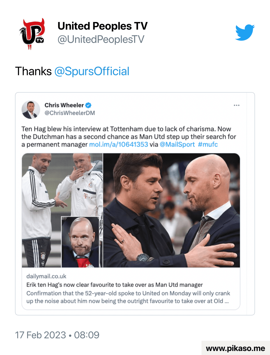
Task: Click Chris Wheeler's profile avatar
Action: point(31,109)
